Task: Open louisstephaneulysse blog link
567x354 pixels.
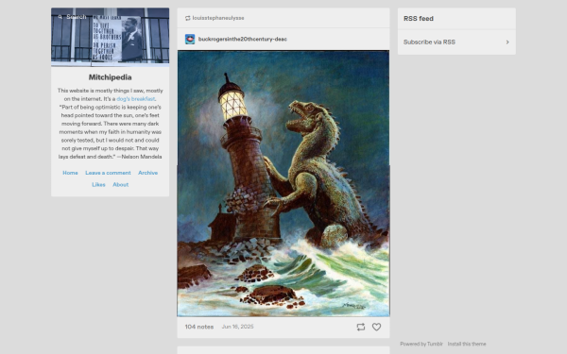Action: click(218, 18)
